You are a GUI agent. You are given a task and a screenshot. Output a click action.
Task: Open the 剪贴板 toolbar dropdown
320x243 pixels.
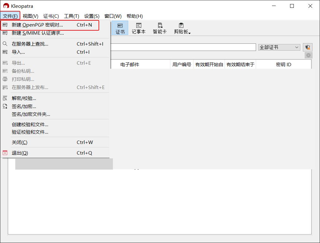pyautogui.click(x=182, y=28)
